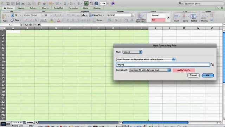Image resolution: width=225 pixels, height=127 pixels.
Task: Add a new sheet with plus button
Action: pyautogui.click(x=36, y=122)
